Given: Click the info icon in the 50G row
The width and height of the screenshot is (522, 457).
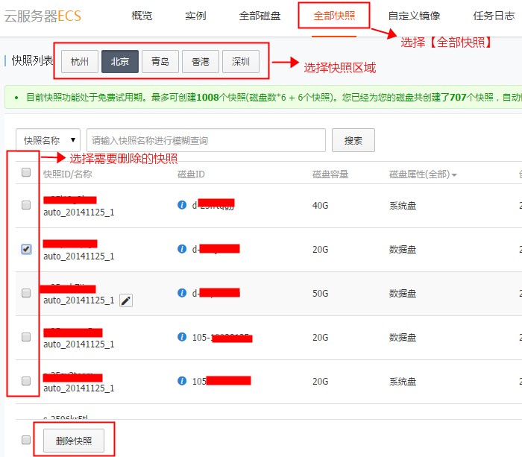Looking at the screenshot, I should click(x=182, y=293).
